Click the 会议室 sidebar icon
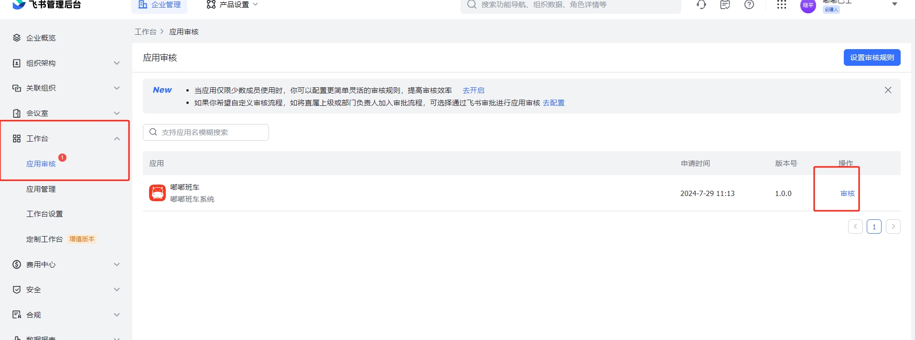This screenshot has width=915, height=340. pos(17,113)
